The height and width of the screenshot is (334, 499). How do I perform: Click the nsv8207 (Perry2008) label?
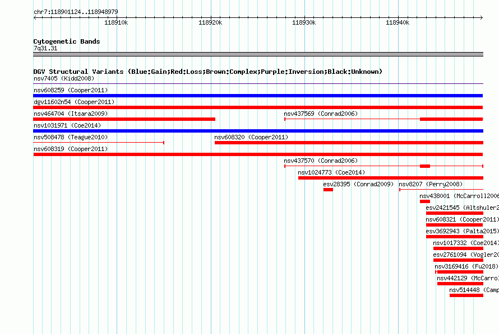[x=431, y=184]
